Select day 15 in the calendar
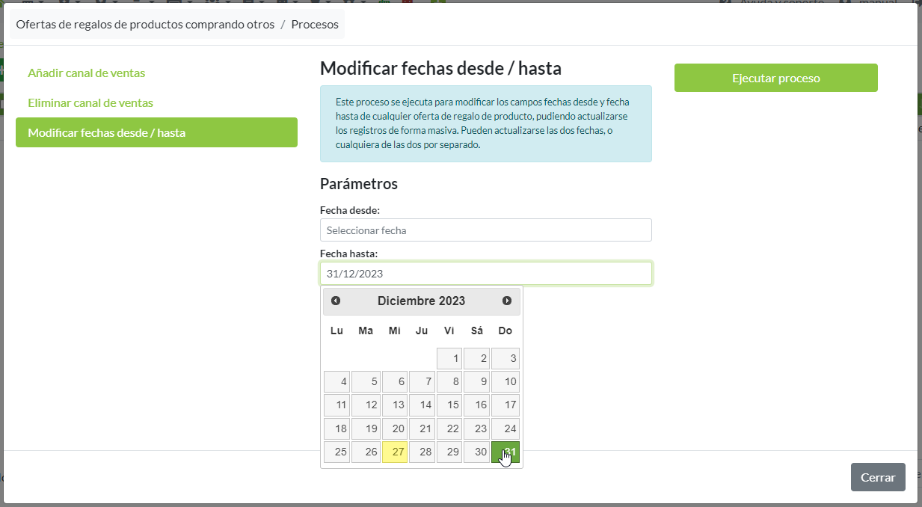The image size is (922, 507). pos(450,405)
